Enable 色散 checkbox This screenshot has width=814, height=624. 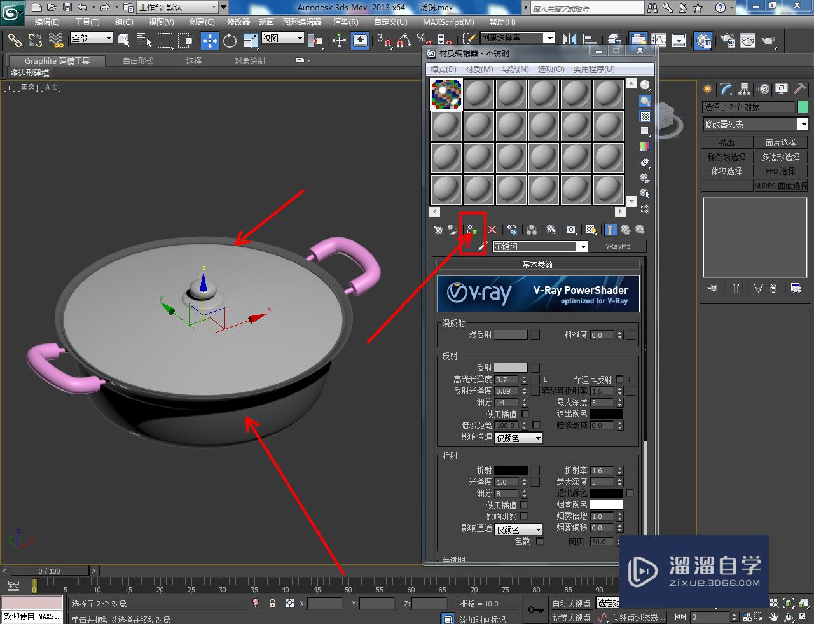(540, 541)
